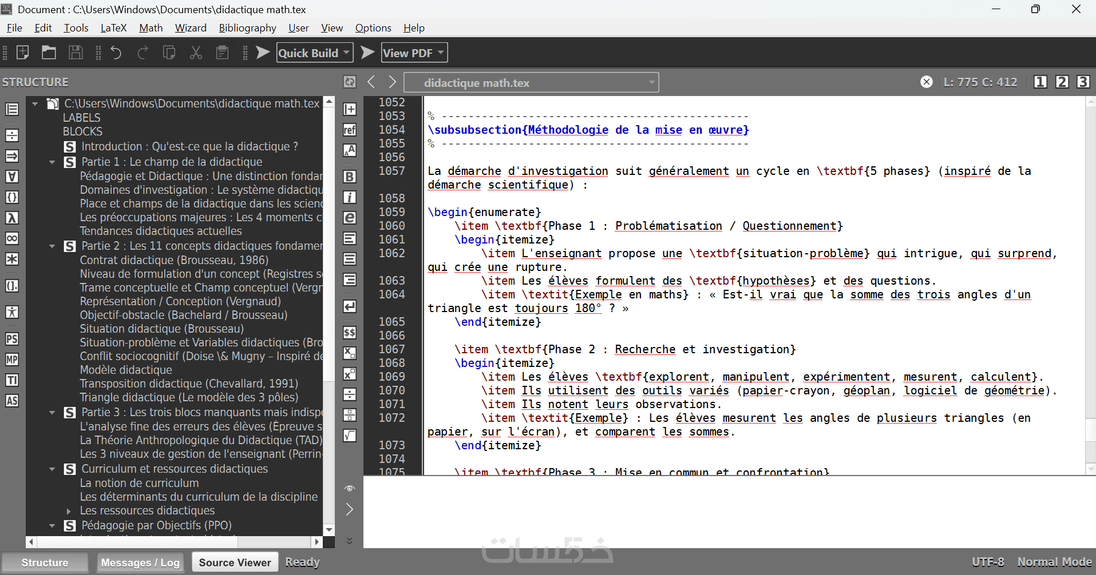Toggle the PDF viewer eye icon
This screenshot has width=1096, height=575.
(x=350, y=489)
